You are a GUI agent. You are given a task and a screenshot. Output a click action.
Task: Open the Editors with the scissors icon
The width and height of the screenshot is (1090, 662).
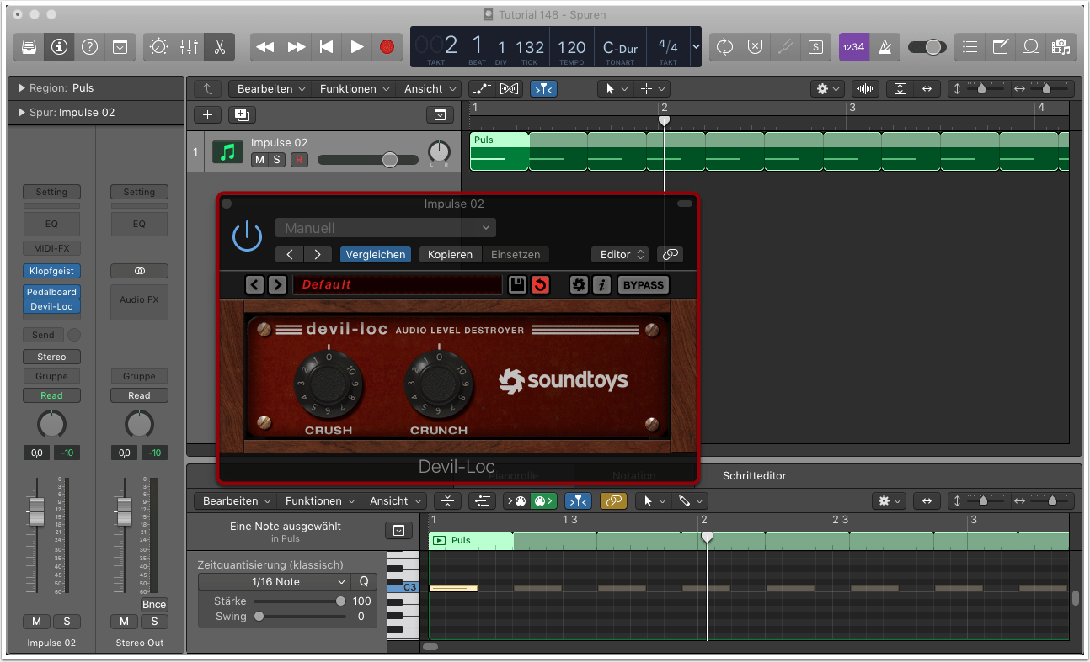click(219, 47)
